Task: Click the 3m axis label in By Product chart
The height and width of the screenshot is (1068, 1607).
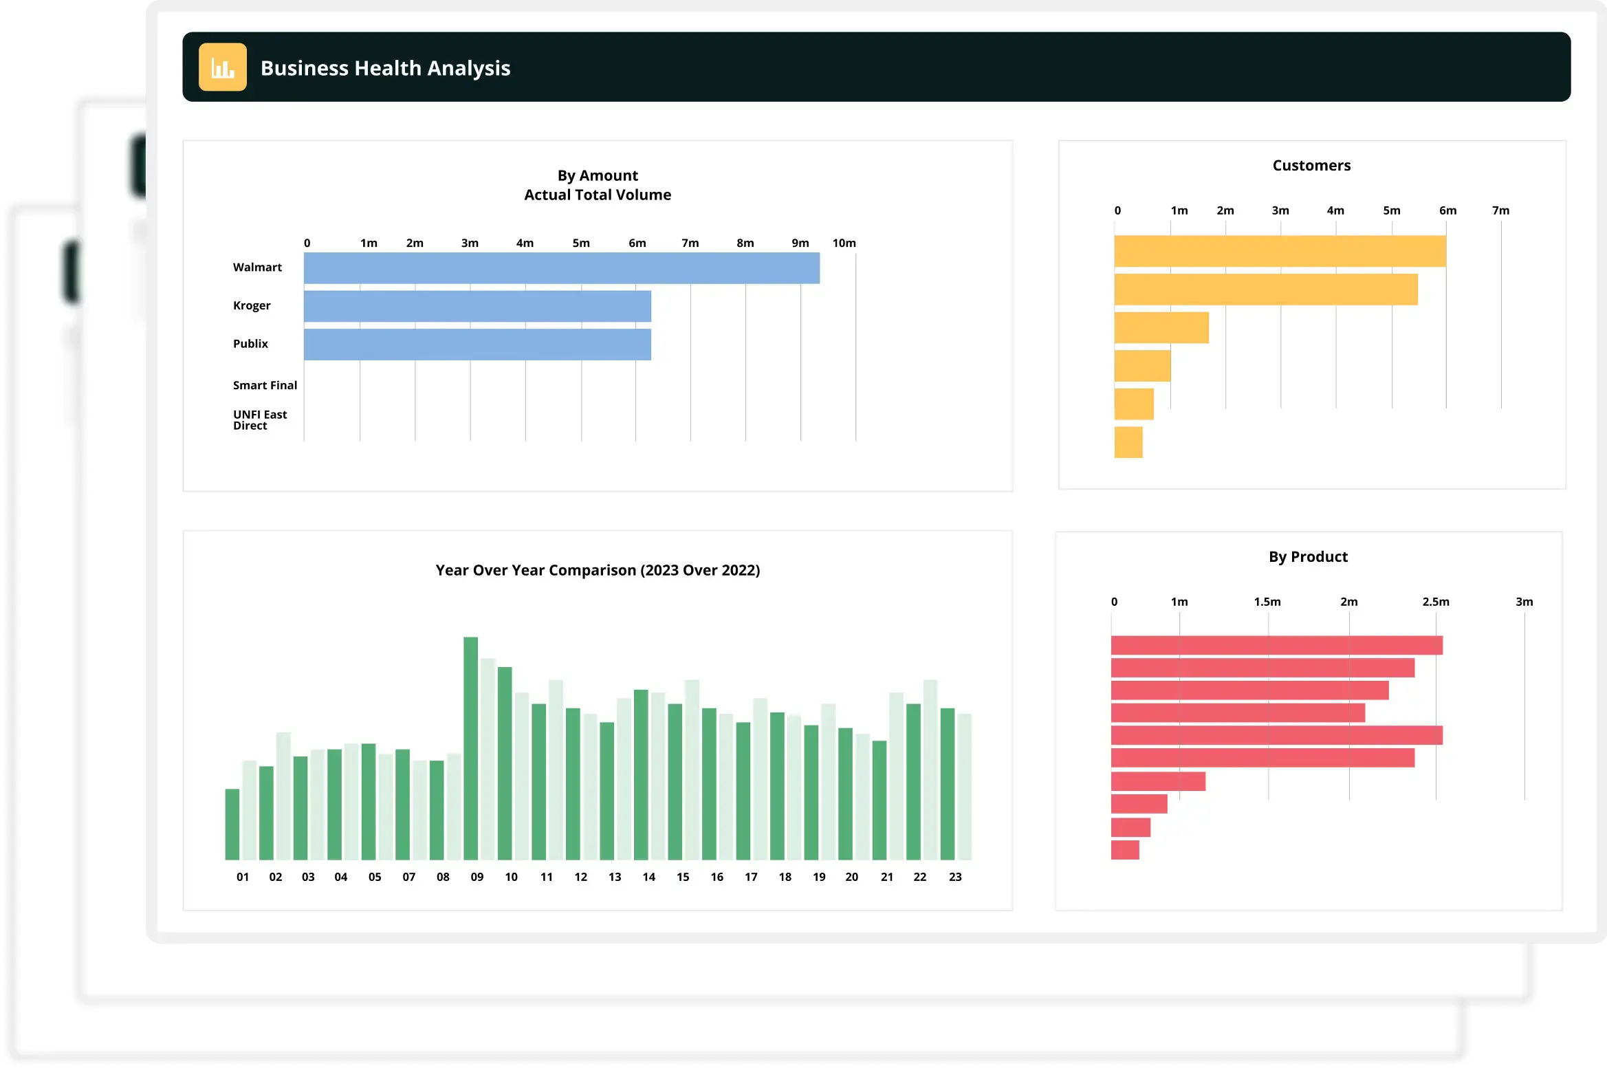Action: 1524,602
